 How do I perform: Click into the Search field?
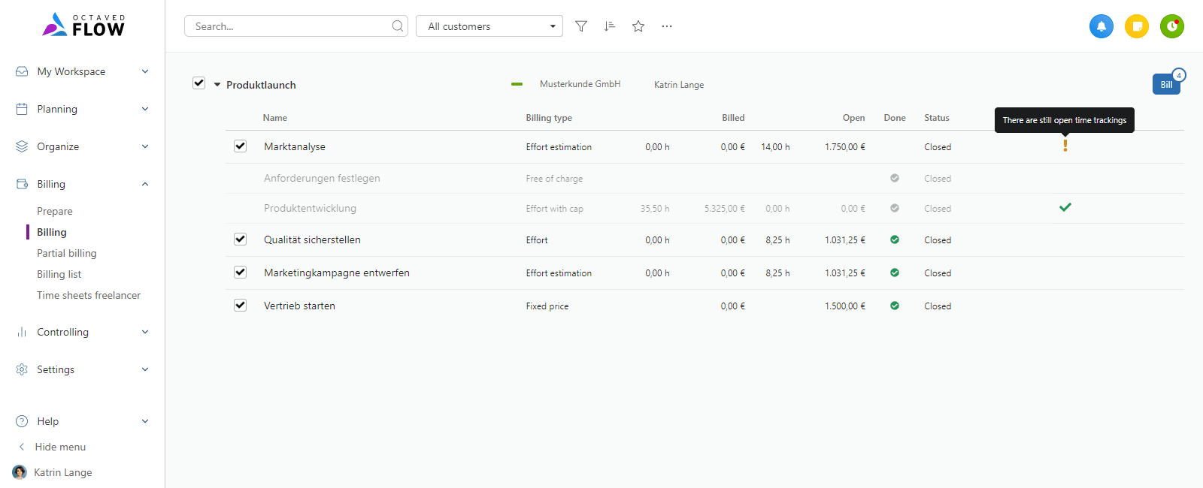coord(289,26)
